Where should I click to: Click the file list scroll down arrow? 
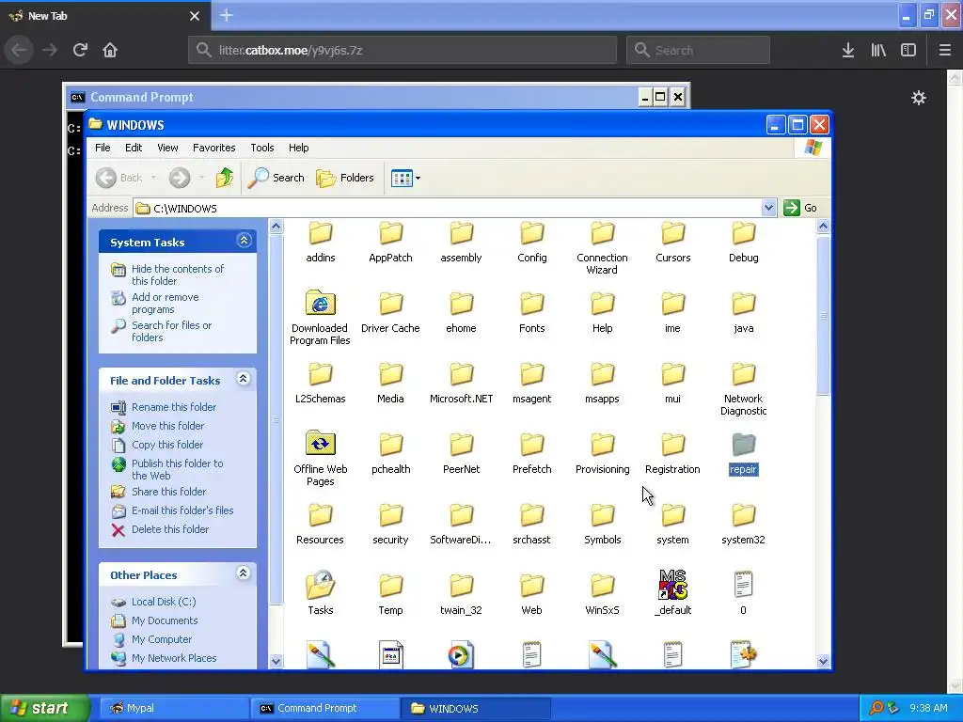[x=823, y=661]
